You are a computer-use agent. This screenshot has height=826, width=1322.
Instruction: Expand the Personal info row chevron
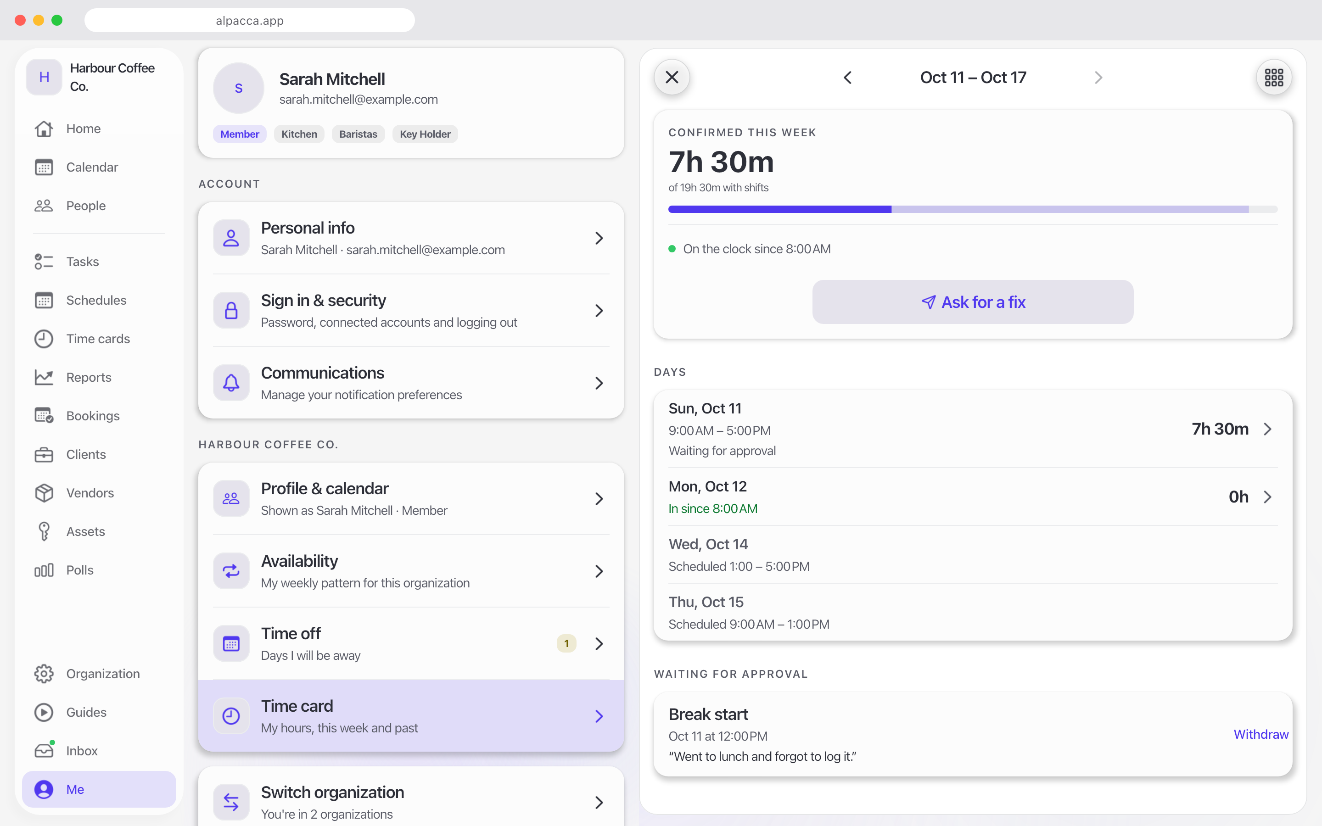(x=599, y=238)
